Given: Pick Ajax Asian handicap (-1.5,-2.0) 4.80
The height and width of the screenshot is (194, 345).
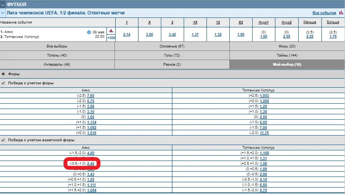Looking at the screenshot, I should pyautogui.click(x=91, y=153).
